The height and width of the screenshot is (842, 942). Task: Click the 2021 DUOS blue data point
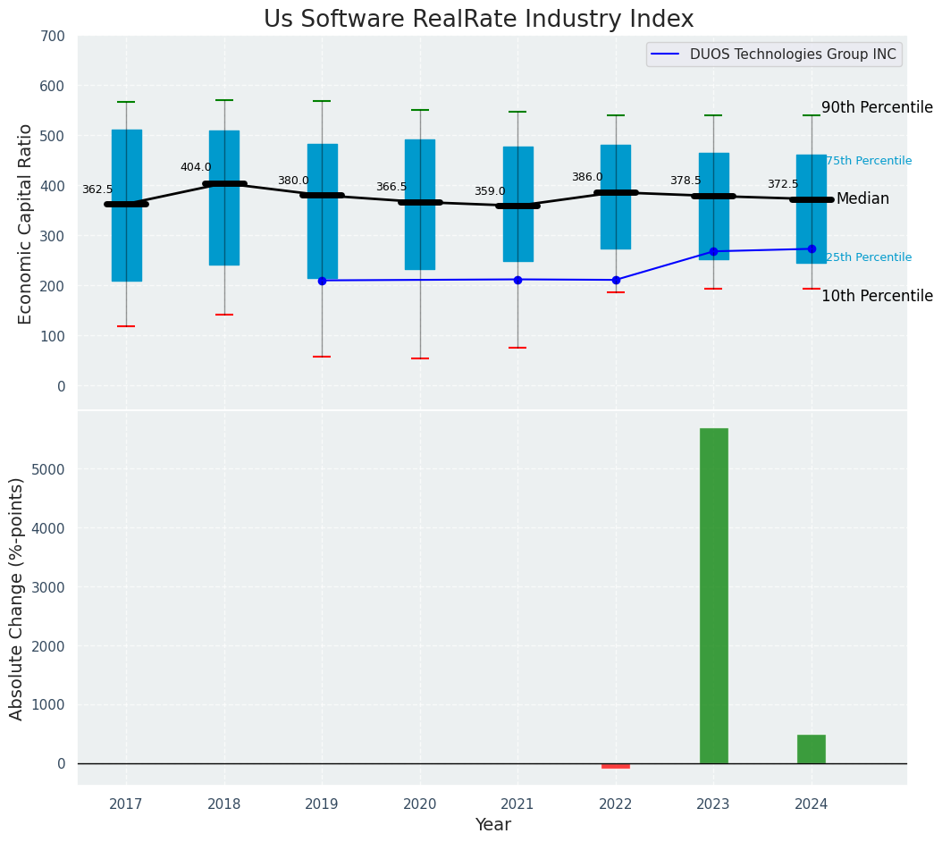pyautogui.click(x=517, y=280)
